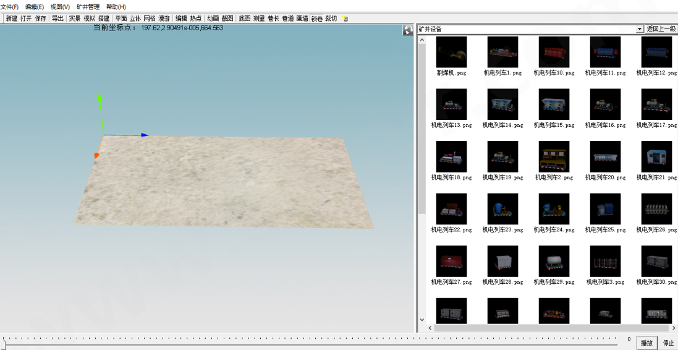Click the 返回上一级 button

[661, 29]
